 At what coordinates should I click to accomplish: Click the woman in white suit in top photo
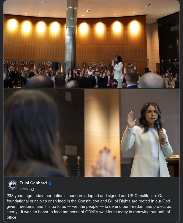pos(118,71)
